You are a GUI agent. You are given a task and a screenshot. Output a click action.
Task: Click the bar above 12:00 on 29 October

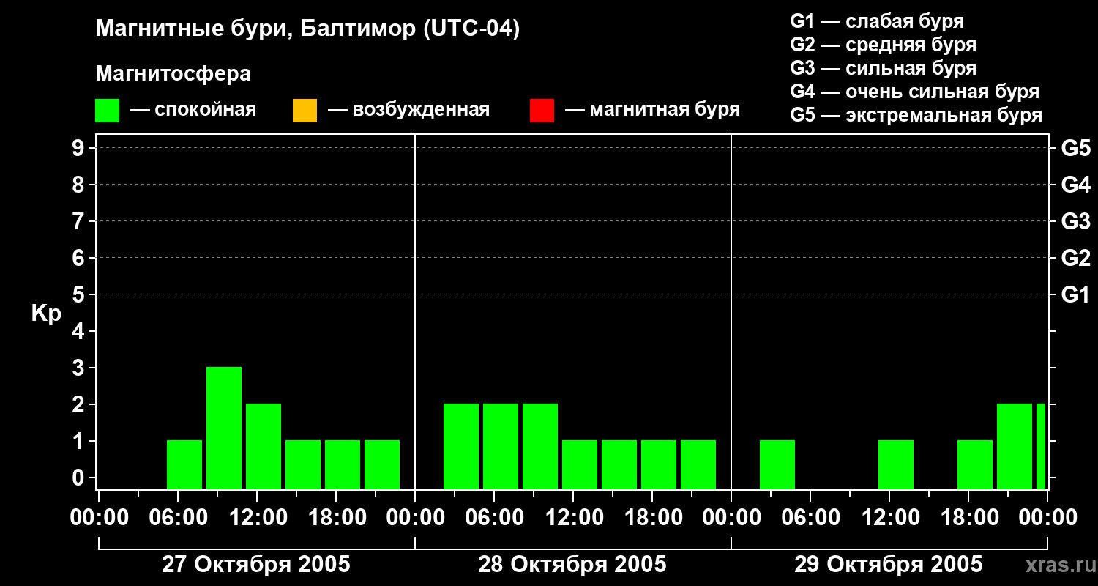click(x=896, y=464)
